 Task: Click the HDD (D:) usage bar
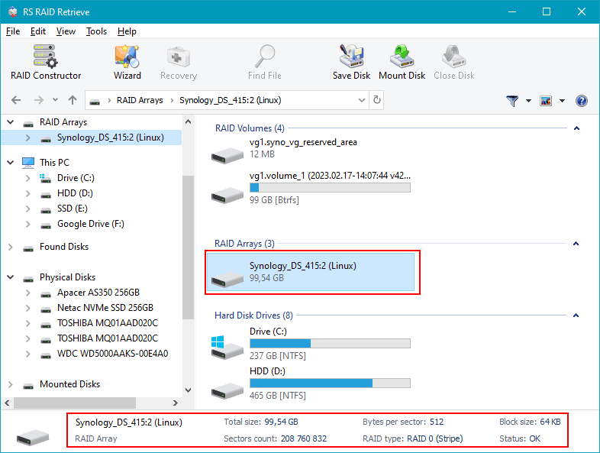pos(330,383)
